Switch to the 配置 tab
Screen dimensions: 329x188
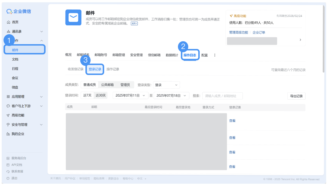205,55
